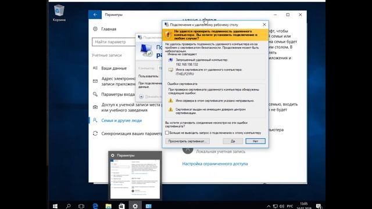Image resolution: width=372 pixels, height=209 pixels.
Task: Click the Параметры window preview thumbnail
Action: (135, 179)
